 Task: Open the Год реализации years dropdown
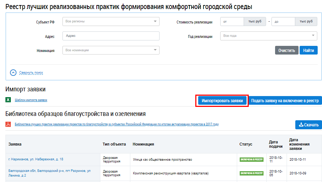click(x=269, y=36)
